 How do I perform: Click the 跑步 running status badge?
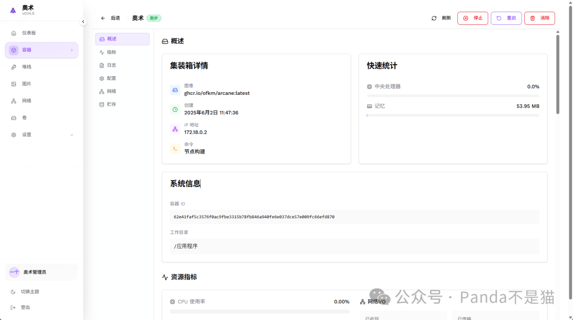point(154,18)
